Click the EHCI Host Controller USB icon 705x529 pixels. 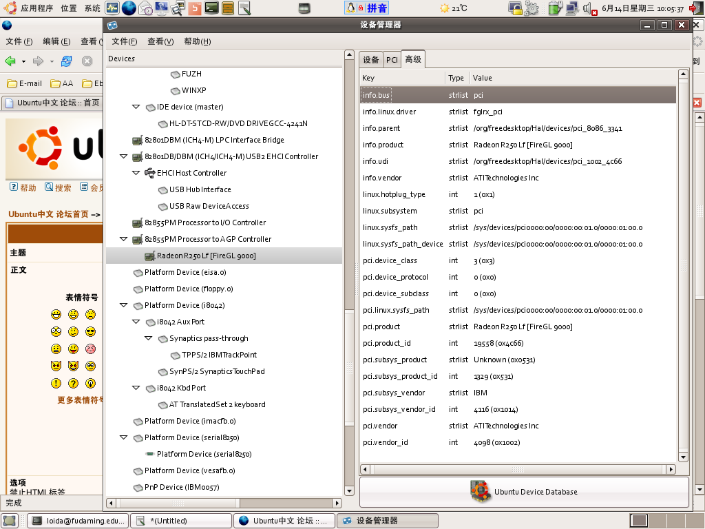pyautogui.click(x=149, y=173)
